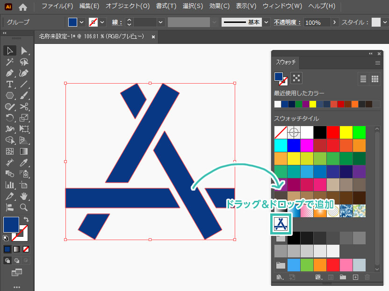The height and width of the screenshot is (291, 389).
Task: Open the 効果(C) menu
Action: coord(219,7)
